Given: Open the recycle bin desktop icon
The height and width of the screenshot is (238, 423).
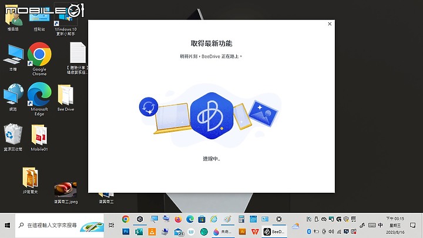Looking at the screenshot, I should pyautogui.click(x=13, y=137).
